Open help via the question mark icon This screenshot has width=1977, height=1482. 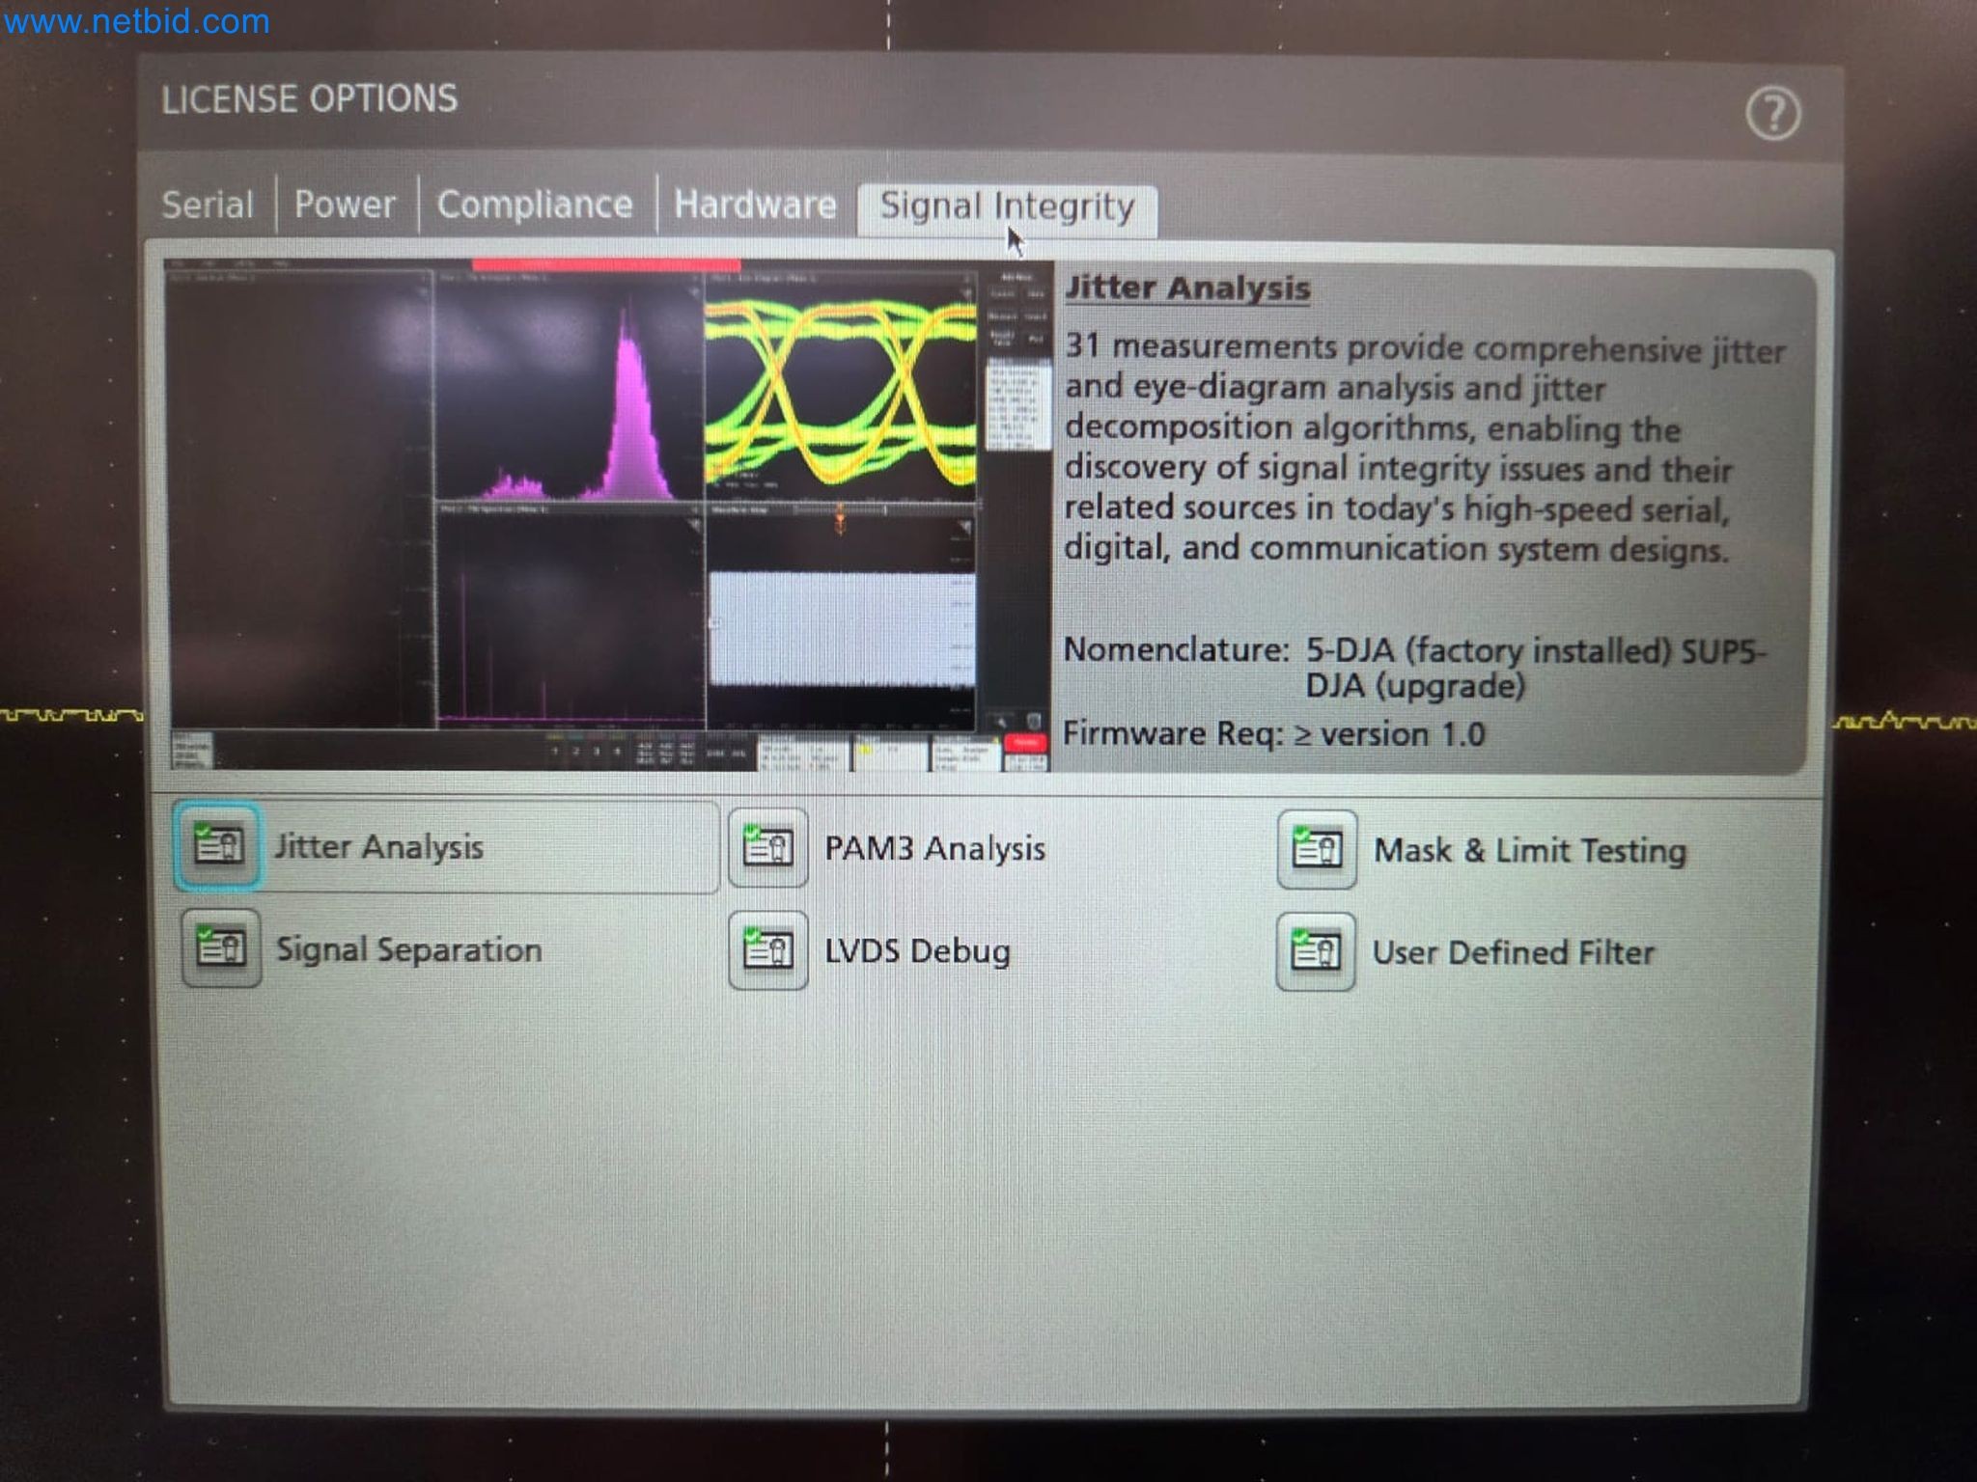click(x=1772, y=114)
